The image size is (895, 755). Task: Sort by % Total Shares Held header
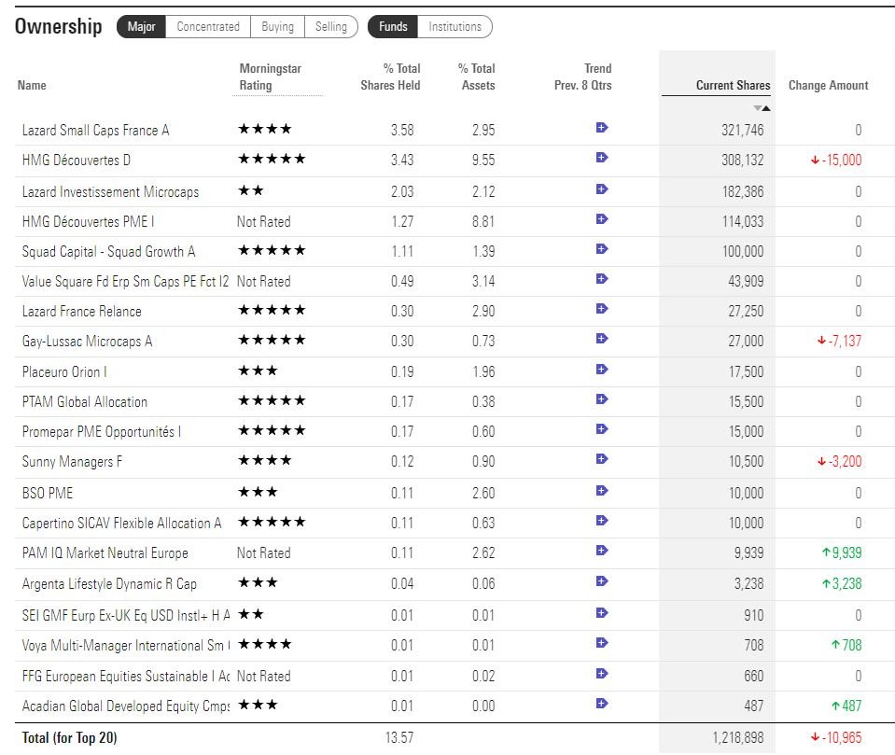pos(390,77)
